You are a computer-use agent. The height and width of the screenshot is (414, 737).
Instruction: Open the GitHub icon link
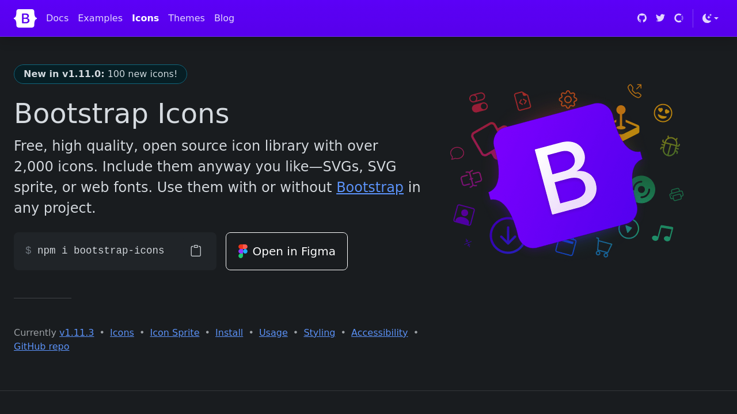(642, 18)
